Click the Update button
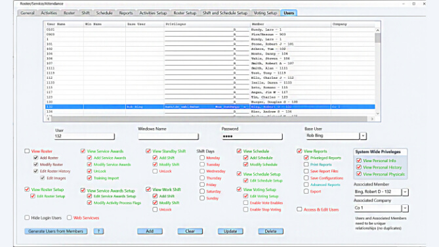Screen dimensions: 439x247 [x=230, y=231]
